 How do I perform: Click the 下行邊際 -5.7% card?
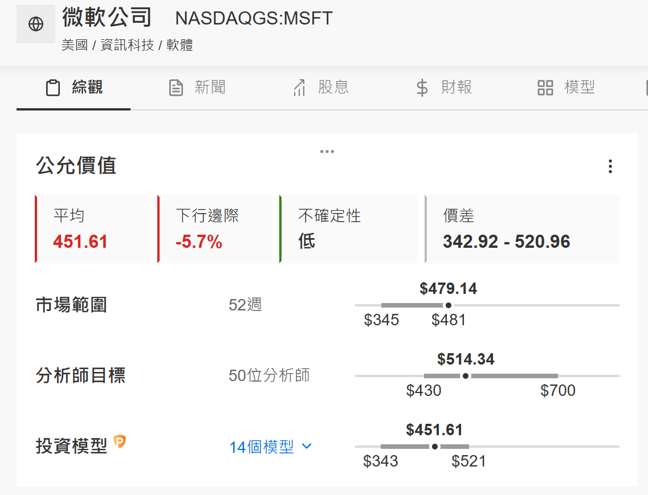[x=215, y=229]
